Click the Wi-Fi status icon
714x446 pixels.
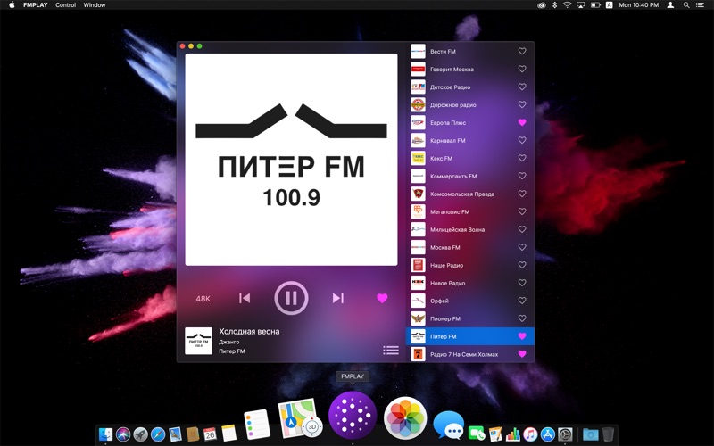(x=567, y=5)
